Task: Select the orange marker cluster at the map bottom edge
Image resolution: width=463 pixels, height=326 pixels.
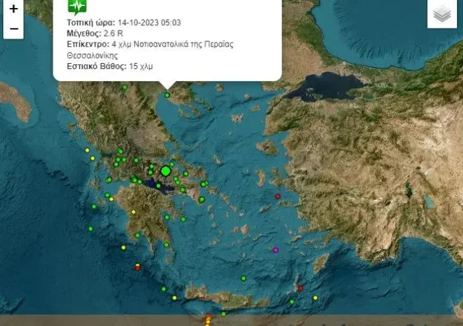Action: click(208, 320)
